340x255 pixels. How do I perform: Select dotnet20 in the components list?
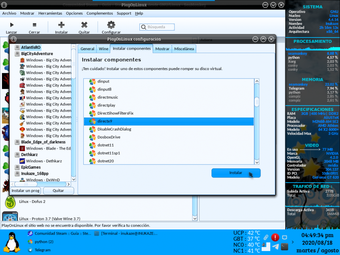point(105,161)
